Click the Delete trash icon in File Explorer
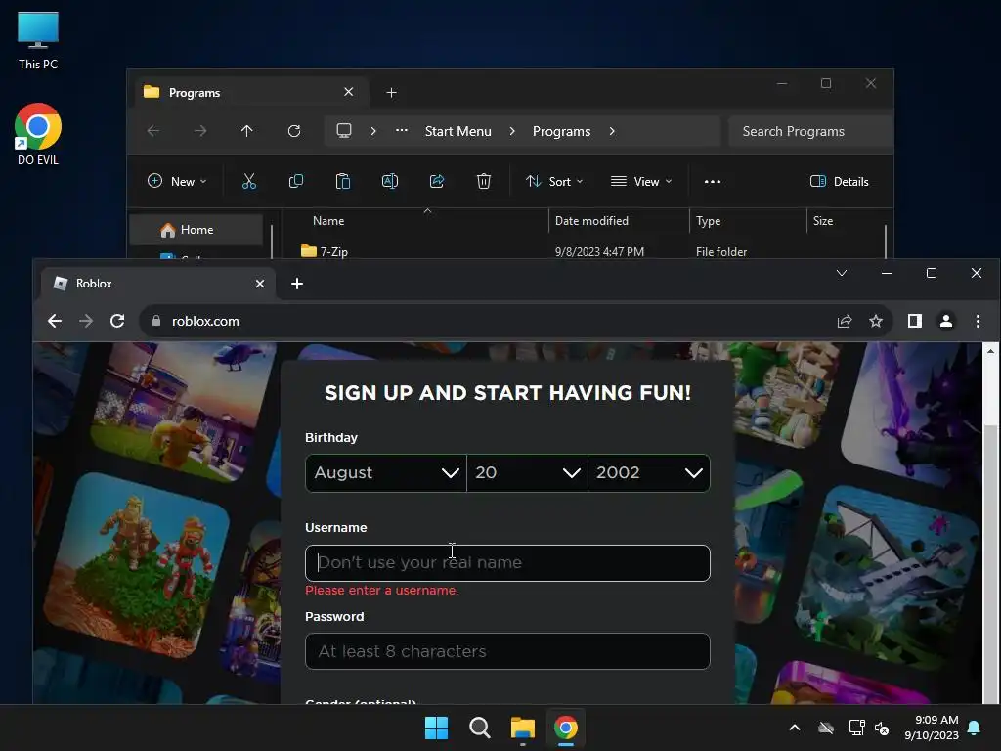Screen dimensions: 1001x751 click(x=484, y=181)
